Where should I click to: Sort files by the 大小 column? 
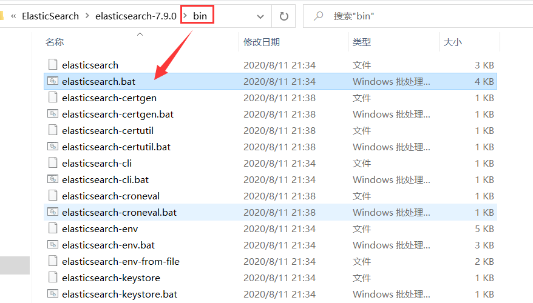coord(453,42)
